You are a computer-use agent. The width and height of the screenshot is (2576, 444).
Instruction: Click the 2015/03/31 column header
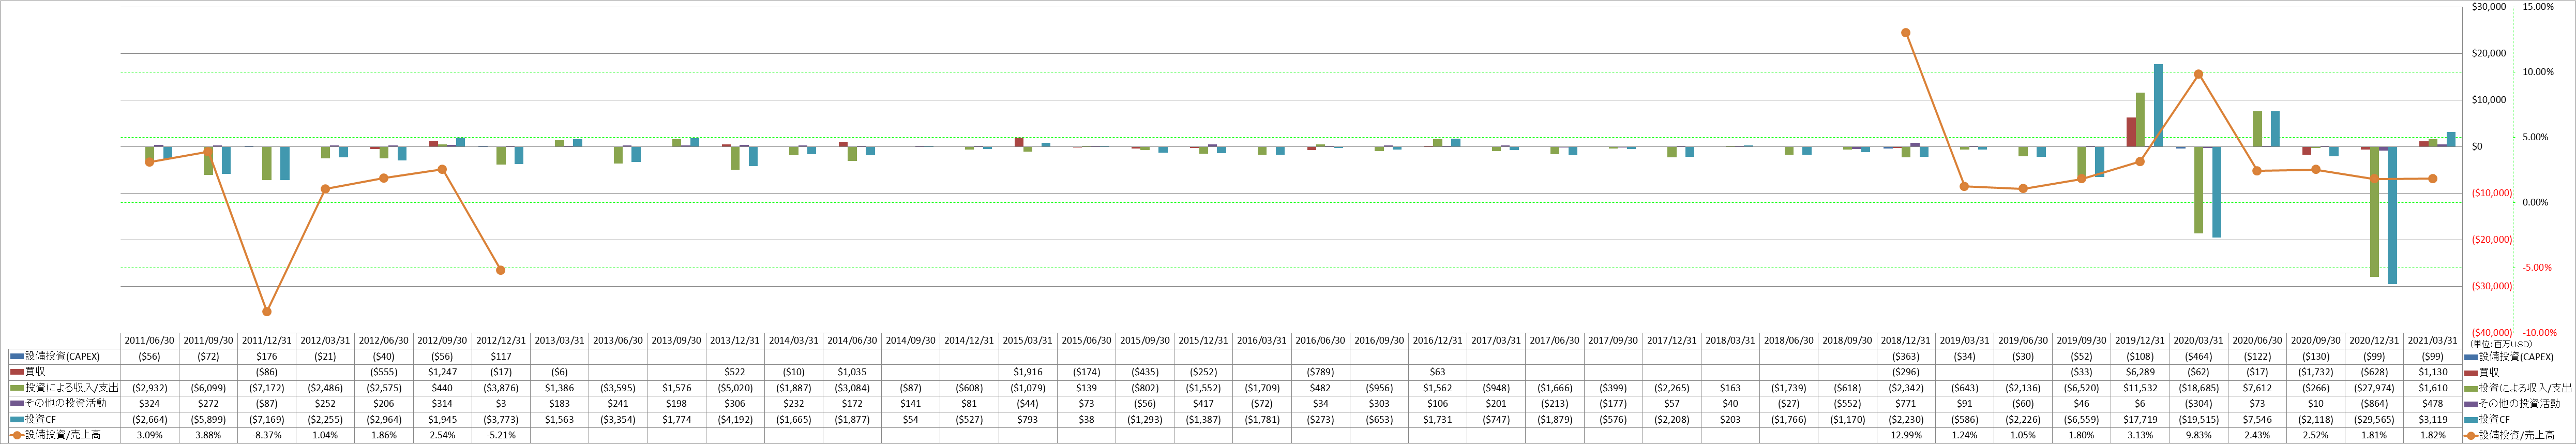pos(1028,341)
